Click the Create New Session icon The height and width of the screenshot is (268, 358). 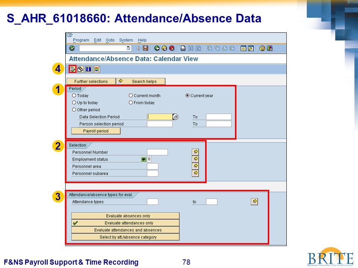pyautogui.click(x=244, y=48)
